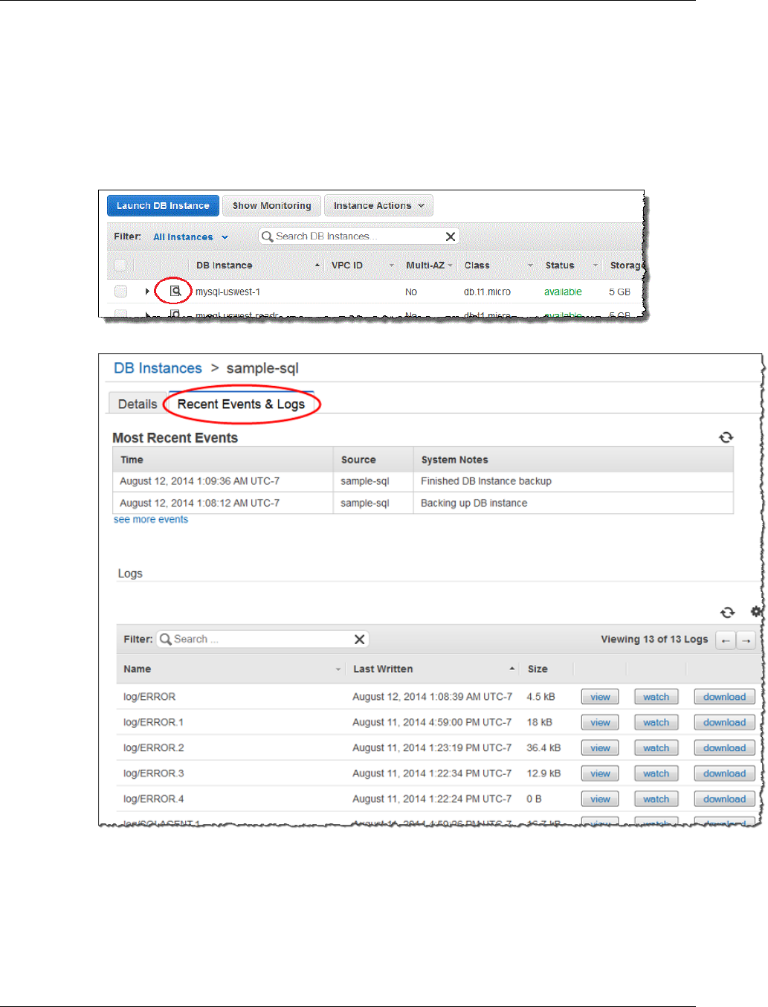
Task: Download the log/ERROR.4 file
Action: pyautogui.click(x=724, y=799)
